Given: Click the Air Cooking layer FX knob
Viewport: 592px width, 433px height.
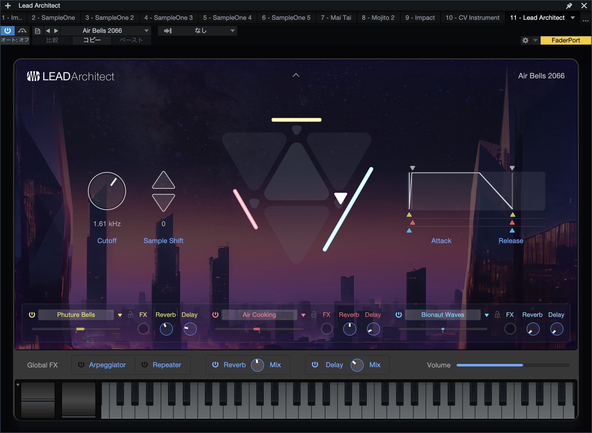Looking at the screenshot, I should [327, 329].
